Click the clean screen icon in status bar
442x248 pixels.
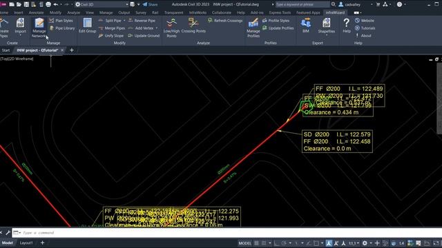coord(436,243)
